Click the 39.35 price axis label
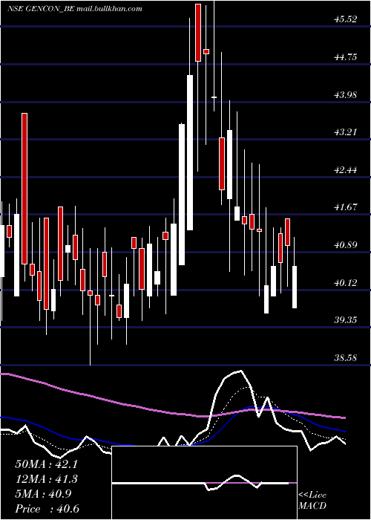The image size is (371, 520). coord(346,319)
